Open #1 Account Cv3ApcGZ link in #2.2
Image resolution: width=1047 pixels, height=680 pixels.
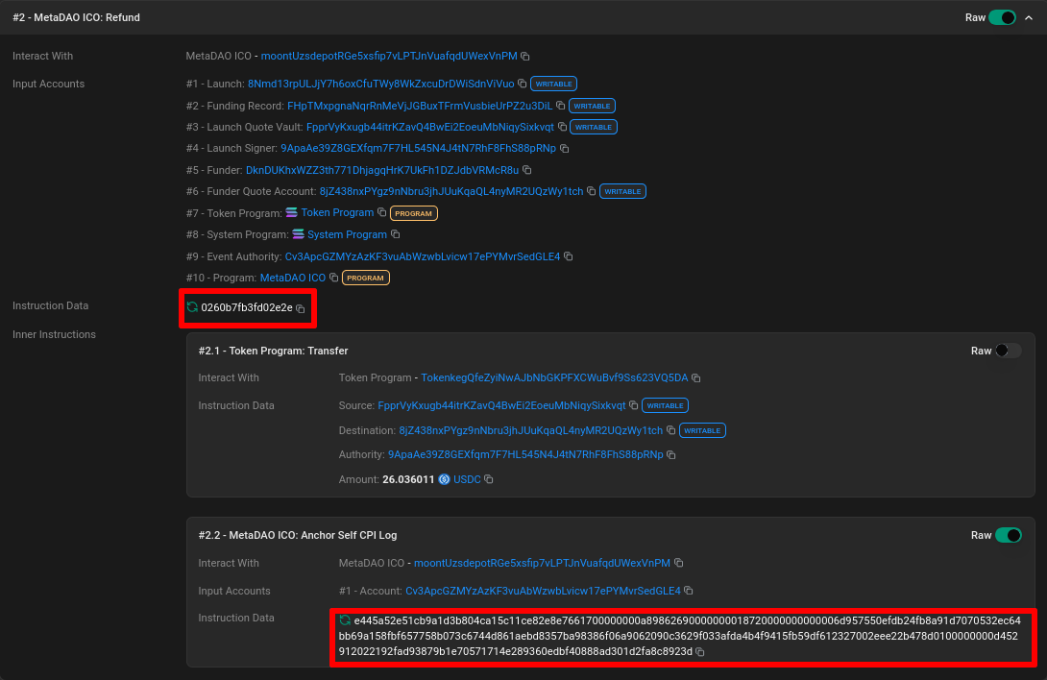click(543, 592)
